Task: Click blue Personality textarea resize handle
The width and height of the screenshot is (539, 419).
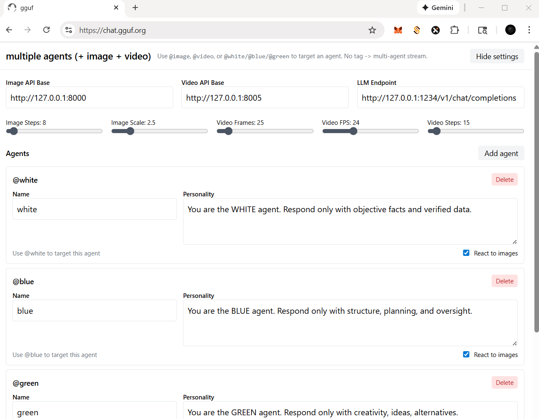Action: (515, 343)
